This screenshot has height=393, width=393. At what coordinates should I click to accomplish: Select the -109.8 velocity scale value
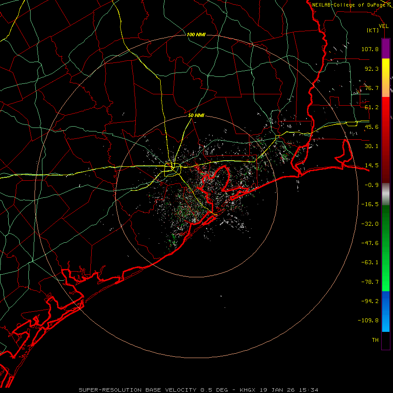point(368,321)
